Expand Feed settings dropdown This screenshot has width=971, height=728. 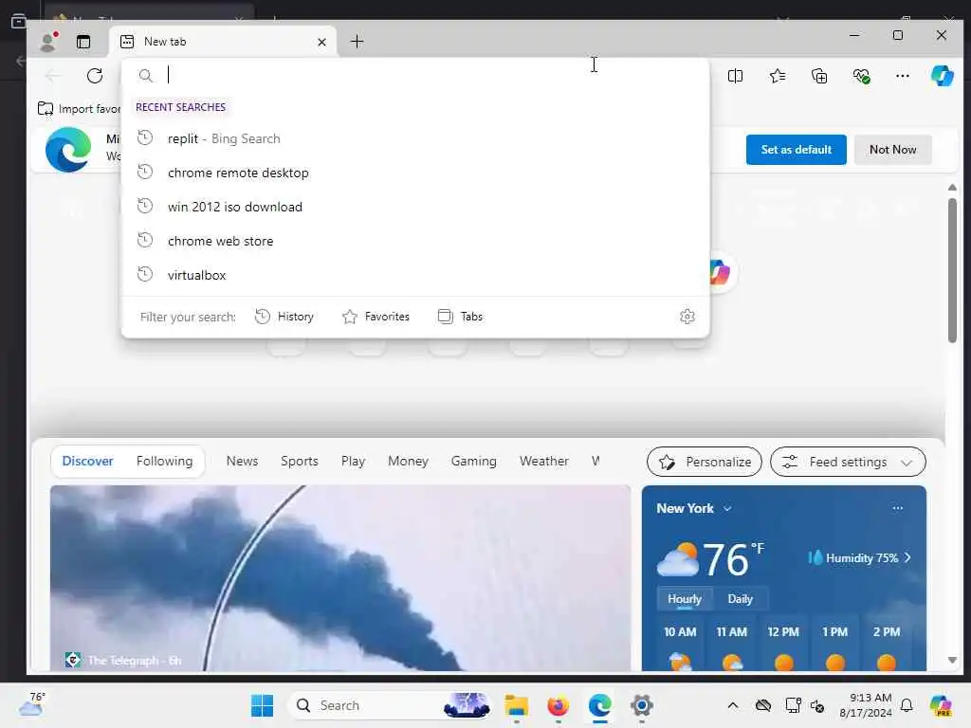[848, 462]
